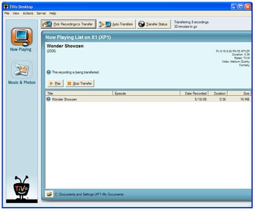Click the TiVo mascot logo
Image resolution: width=255 pixels, height=210 pixels.
pyautogui.click(x=21, y=187)
